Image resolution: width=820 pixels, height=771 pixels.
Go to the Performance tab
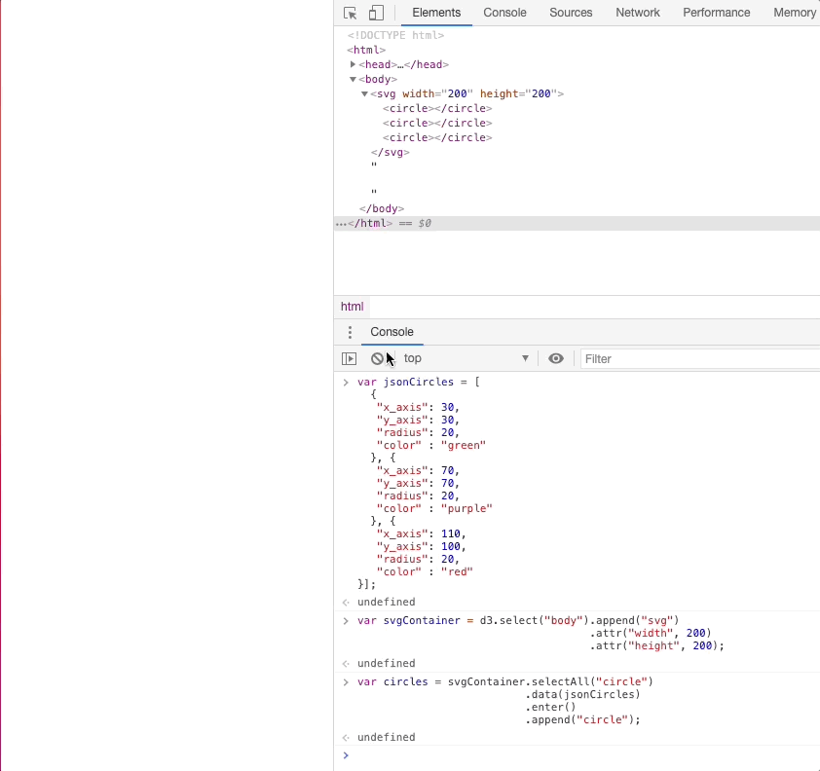[716, 13]
